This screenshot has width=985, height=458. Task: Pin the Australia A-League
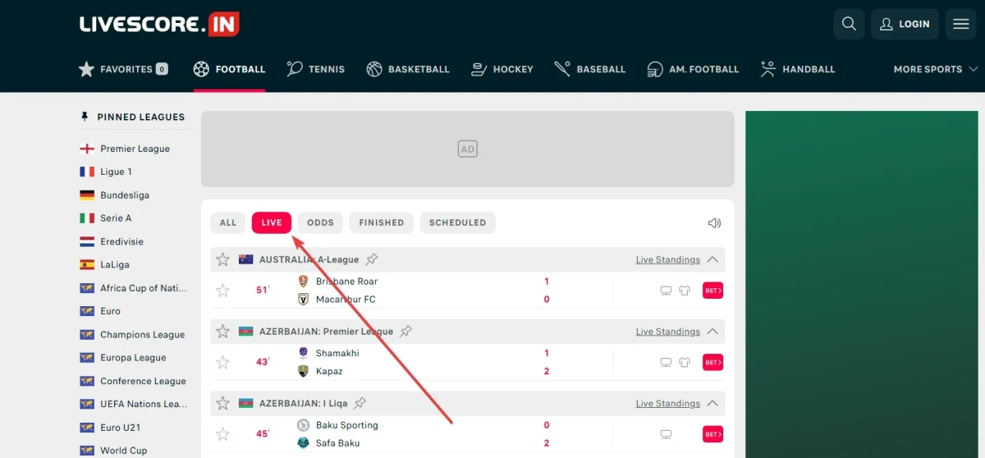(x=372, y=259)
